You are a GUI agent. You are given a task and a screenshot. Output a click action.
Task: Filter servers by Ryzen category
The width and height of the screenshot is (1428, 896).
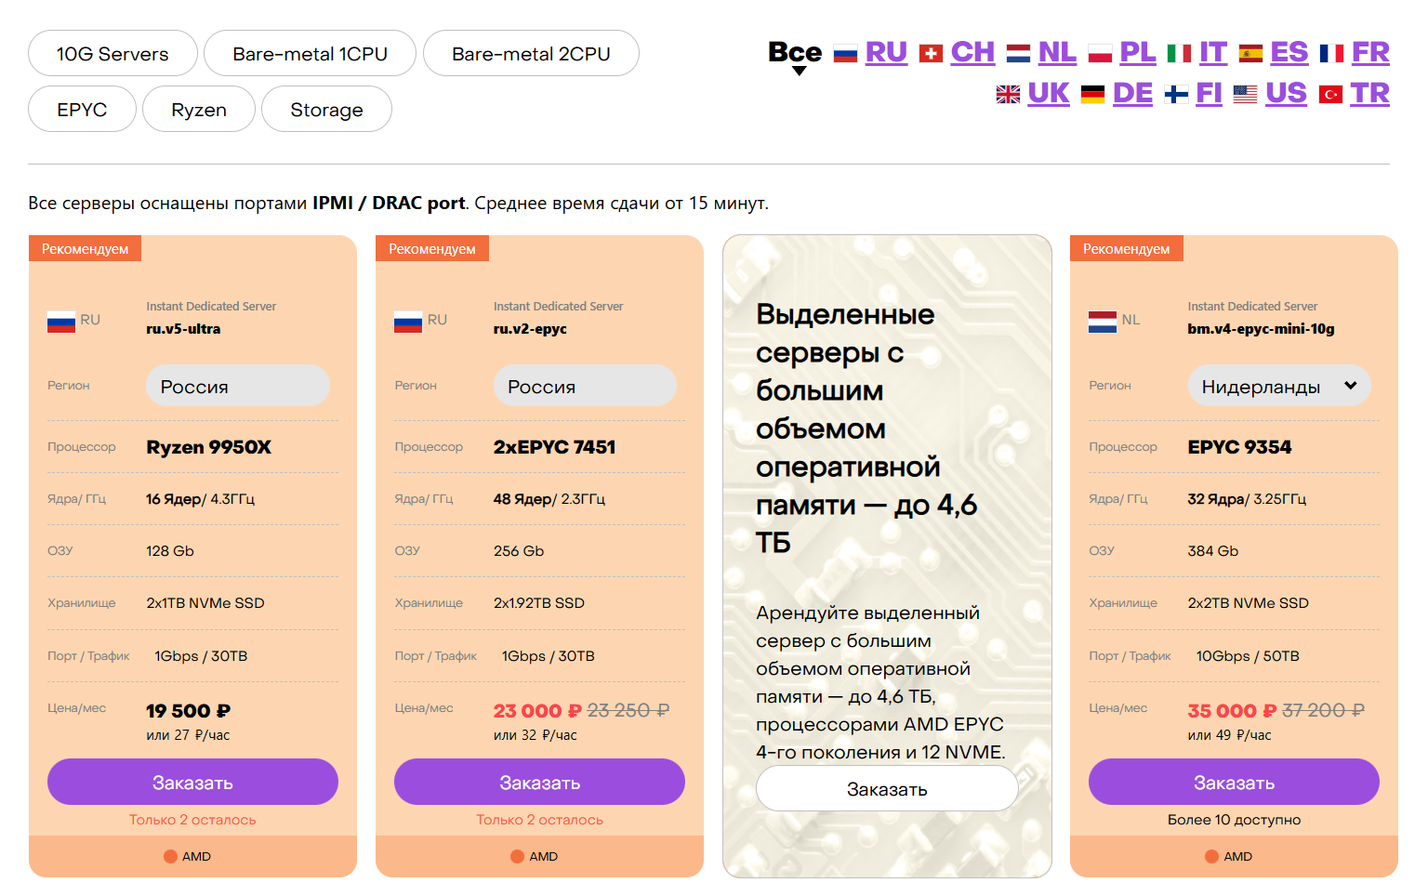pos(199,110)
